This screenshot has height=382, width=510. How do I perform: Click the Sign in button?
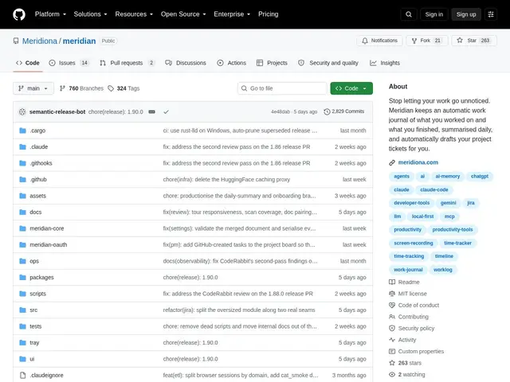[x=433, y=14]
